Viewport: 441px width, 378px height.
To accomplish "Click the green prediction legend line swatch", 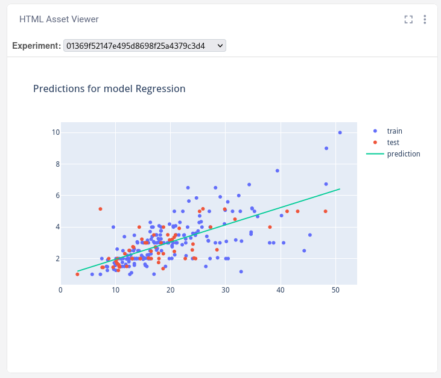I will coord(375,153).
